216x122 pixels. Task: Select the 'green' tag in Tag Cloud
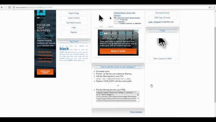click(61, 54)
